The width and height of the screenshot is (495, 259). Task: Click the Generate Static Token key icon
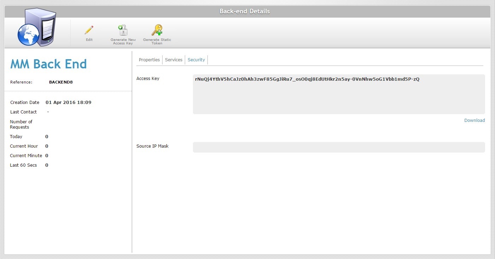pos(157,30)
